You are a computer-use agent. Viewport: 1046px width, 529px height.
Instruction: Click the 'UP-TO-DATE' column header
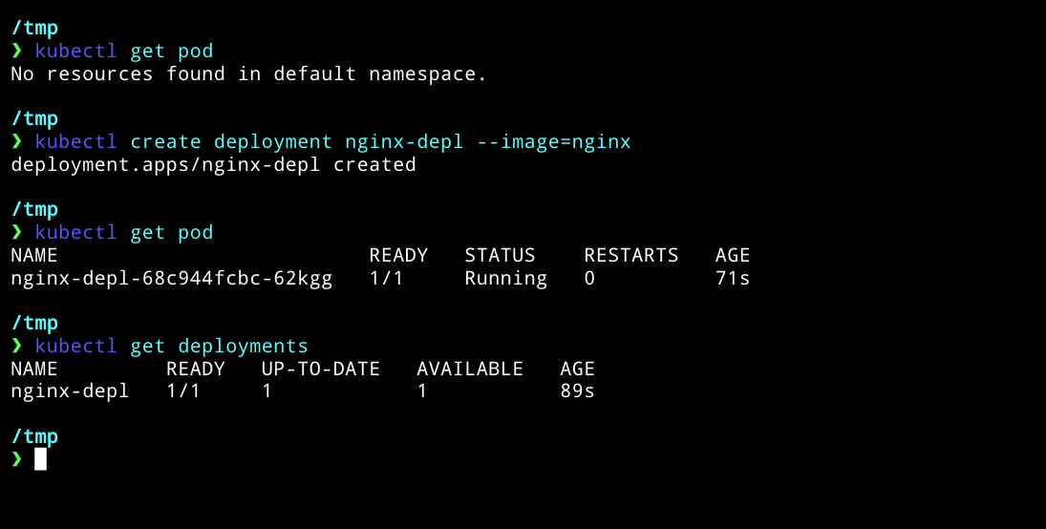pos(320,369)
